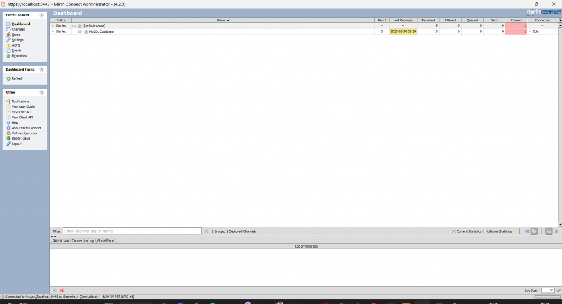
Task: Select the [Default Group] row
Action: [304, 26]
